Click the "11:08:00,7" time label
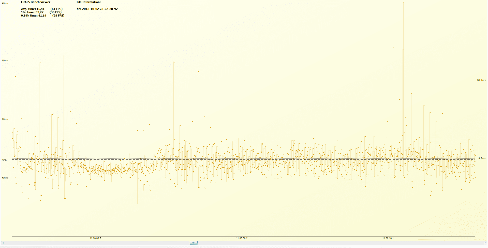Viewport: 488px width, 248px height. click(x=95, y=238)
